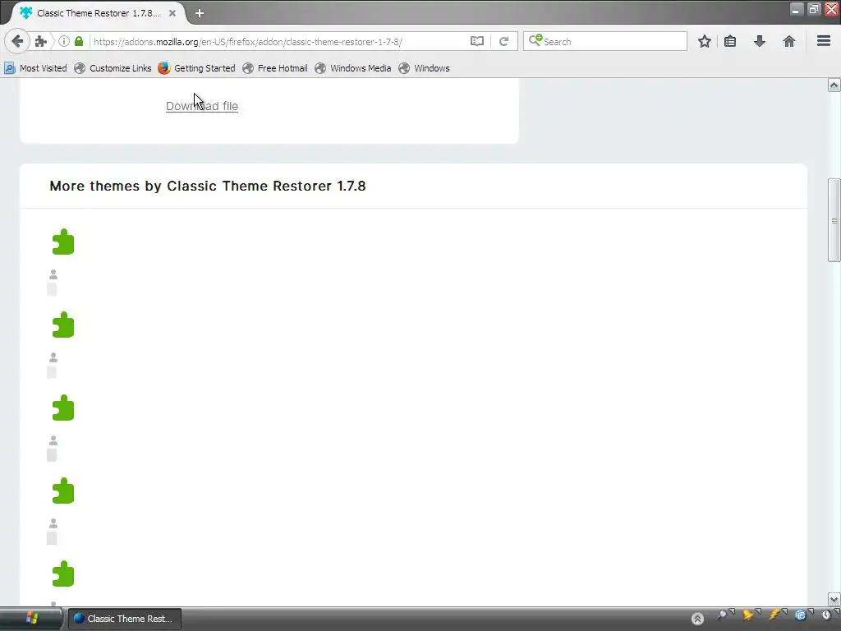
Task: Click the fourth green puzzle theme icon
Action: pos(63,491)
